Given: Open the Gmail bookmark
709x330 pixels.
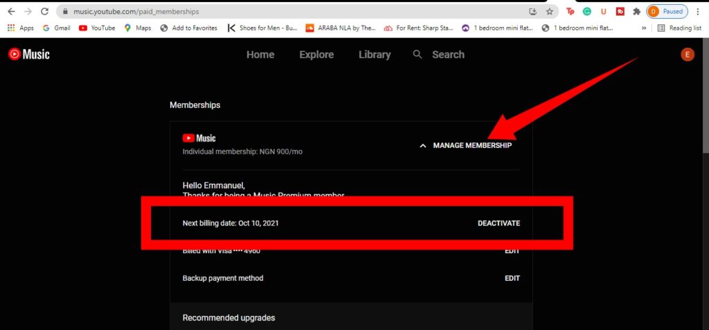Looking at the screenshot, I should [x=57, y=28].
